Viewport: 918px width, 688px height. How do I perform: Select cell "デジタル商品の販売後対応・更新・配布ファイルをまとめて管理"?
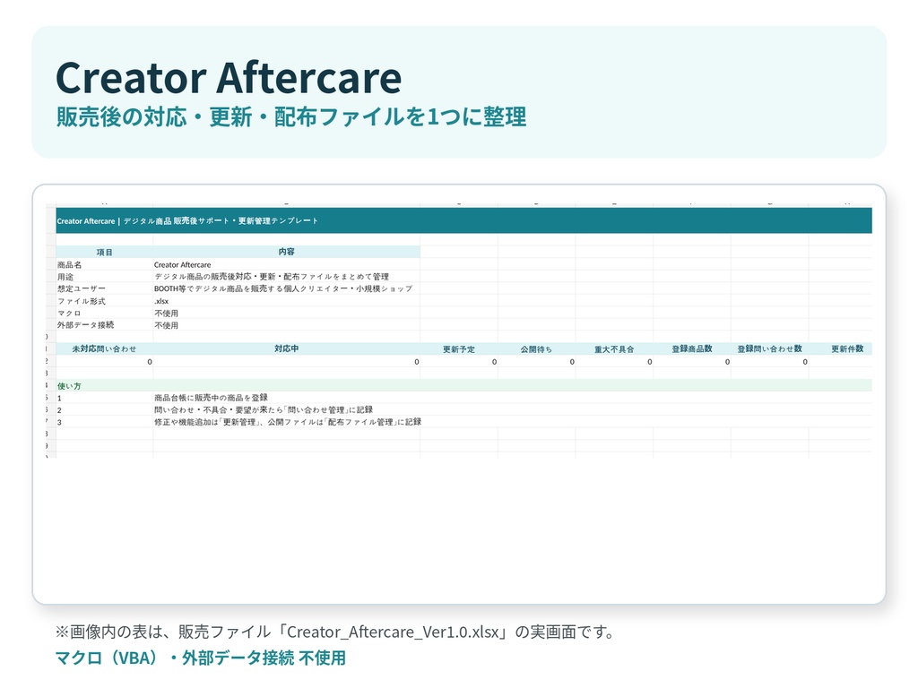[x=286, y=277]
